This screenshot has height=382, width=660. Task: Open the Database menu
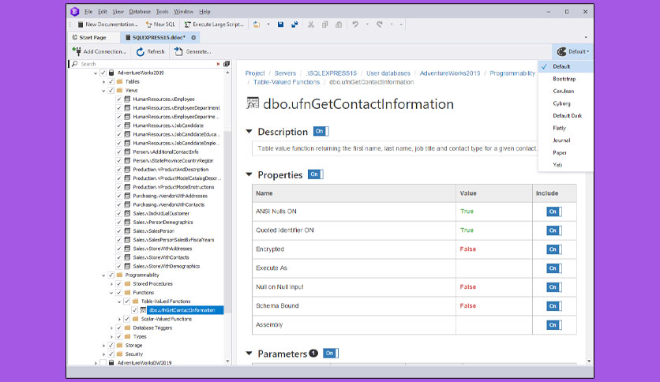pos(140,12)
